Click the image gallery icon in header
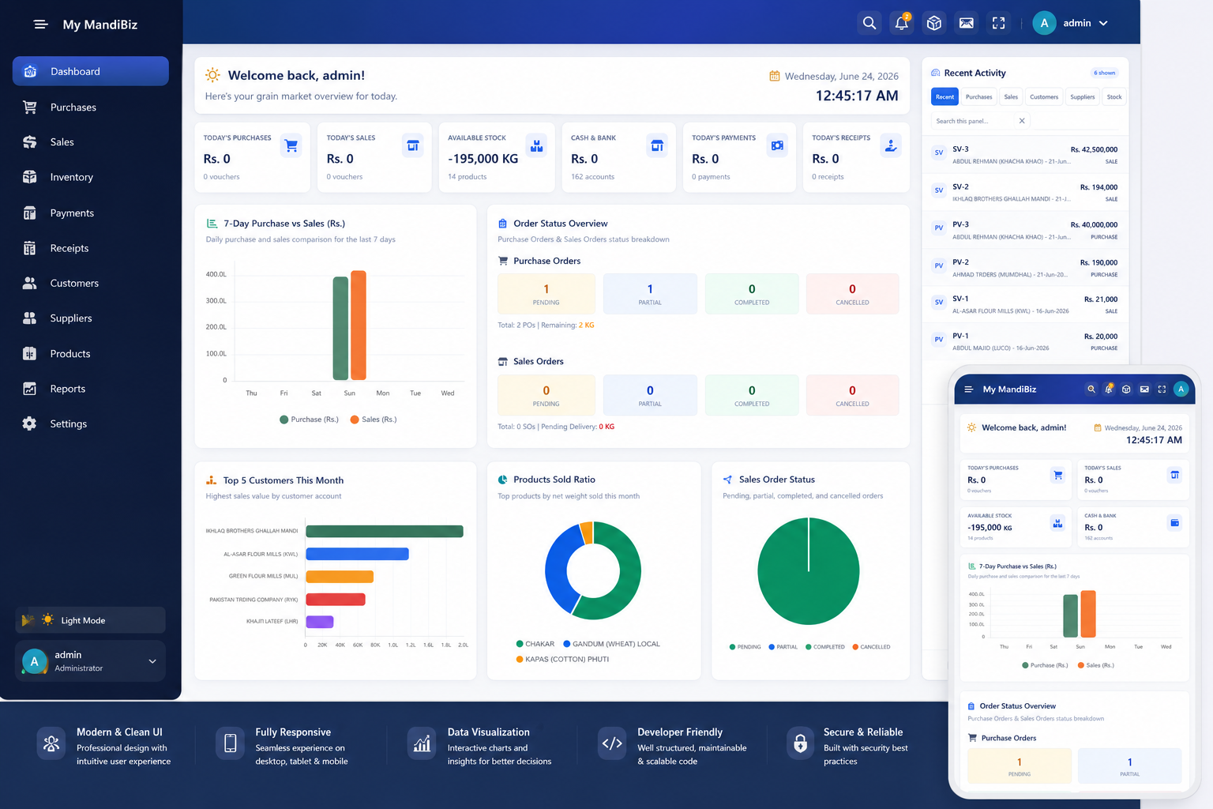The height and width of the screenshot is (809, 1213). [x=967, y=23]
